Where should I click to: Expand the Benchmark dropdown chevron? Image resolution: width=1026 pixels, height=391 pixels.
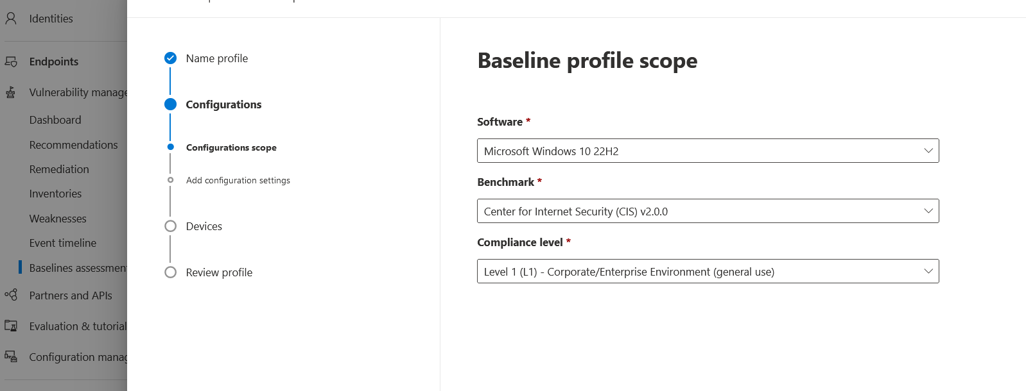pyautogui.click(x=928, y=211)
